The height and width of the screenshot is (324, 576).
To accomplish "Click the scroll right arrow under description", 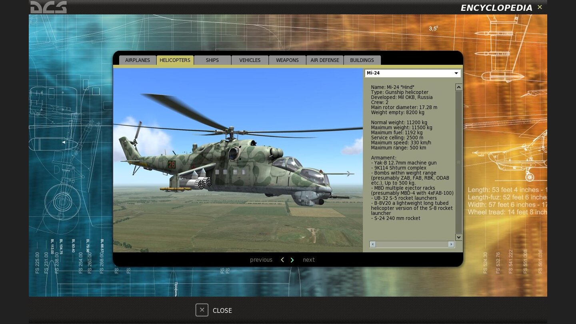I will tap(451, 244).
